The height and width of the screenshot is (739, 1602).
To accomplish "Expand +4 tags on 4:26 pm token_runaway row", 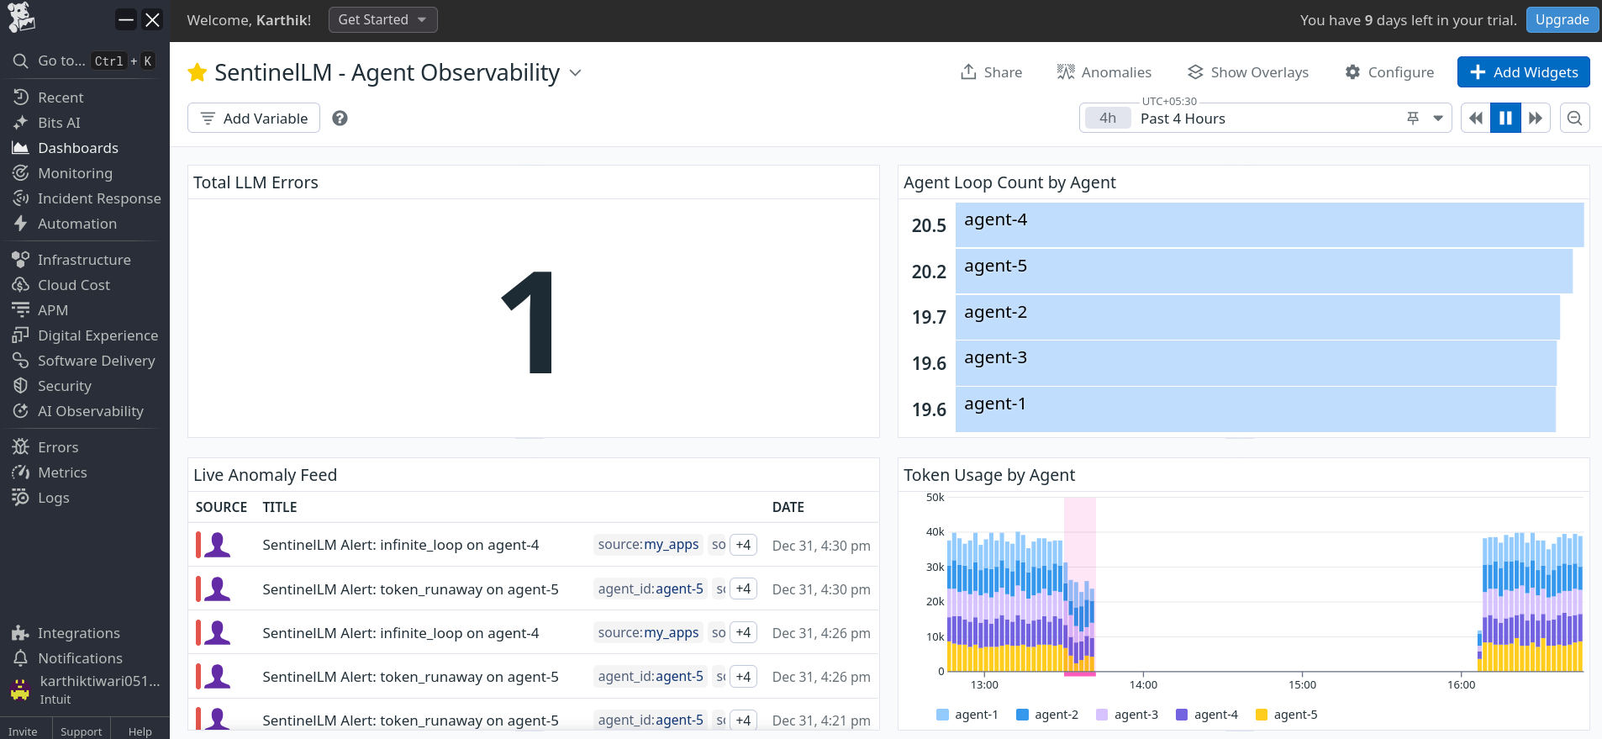I will point(743,676).
